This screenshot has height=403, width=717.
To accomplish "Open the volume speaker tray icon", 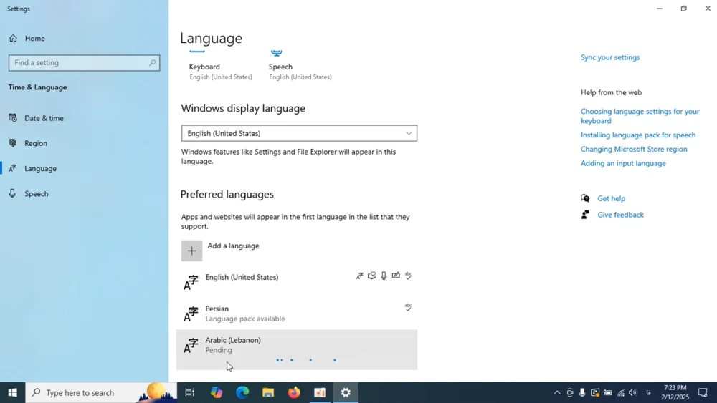I will tap(633, 392).
